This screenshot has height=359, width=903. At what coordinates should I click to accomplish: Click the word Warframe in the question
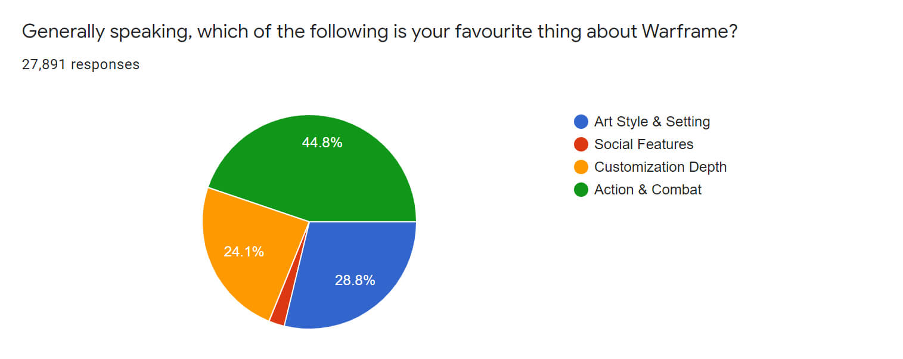pyautogui.click(x=690, y=32)
